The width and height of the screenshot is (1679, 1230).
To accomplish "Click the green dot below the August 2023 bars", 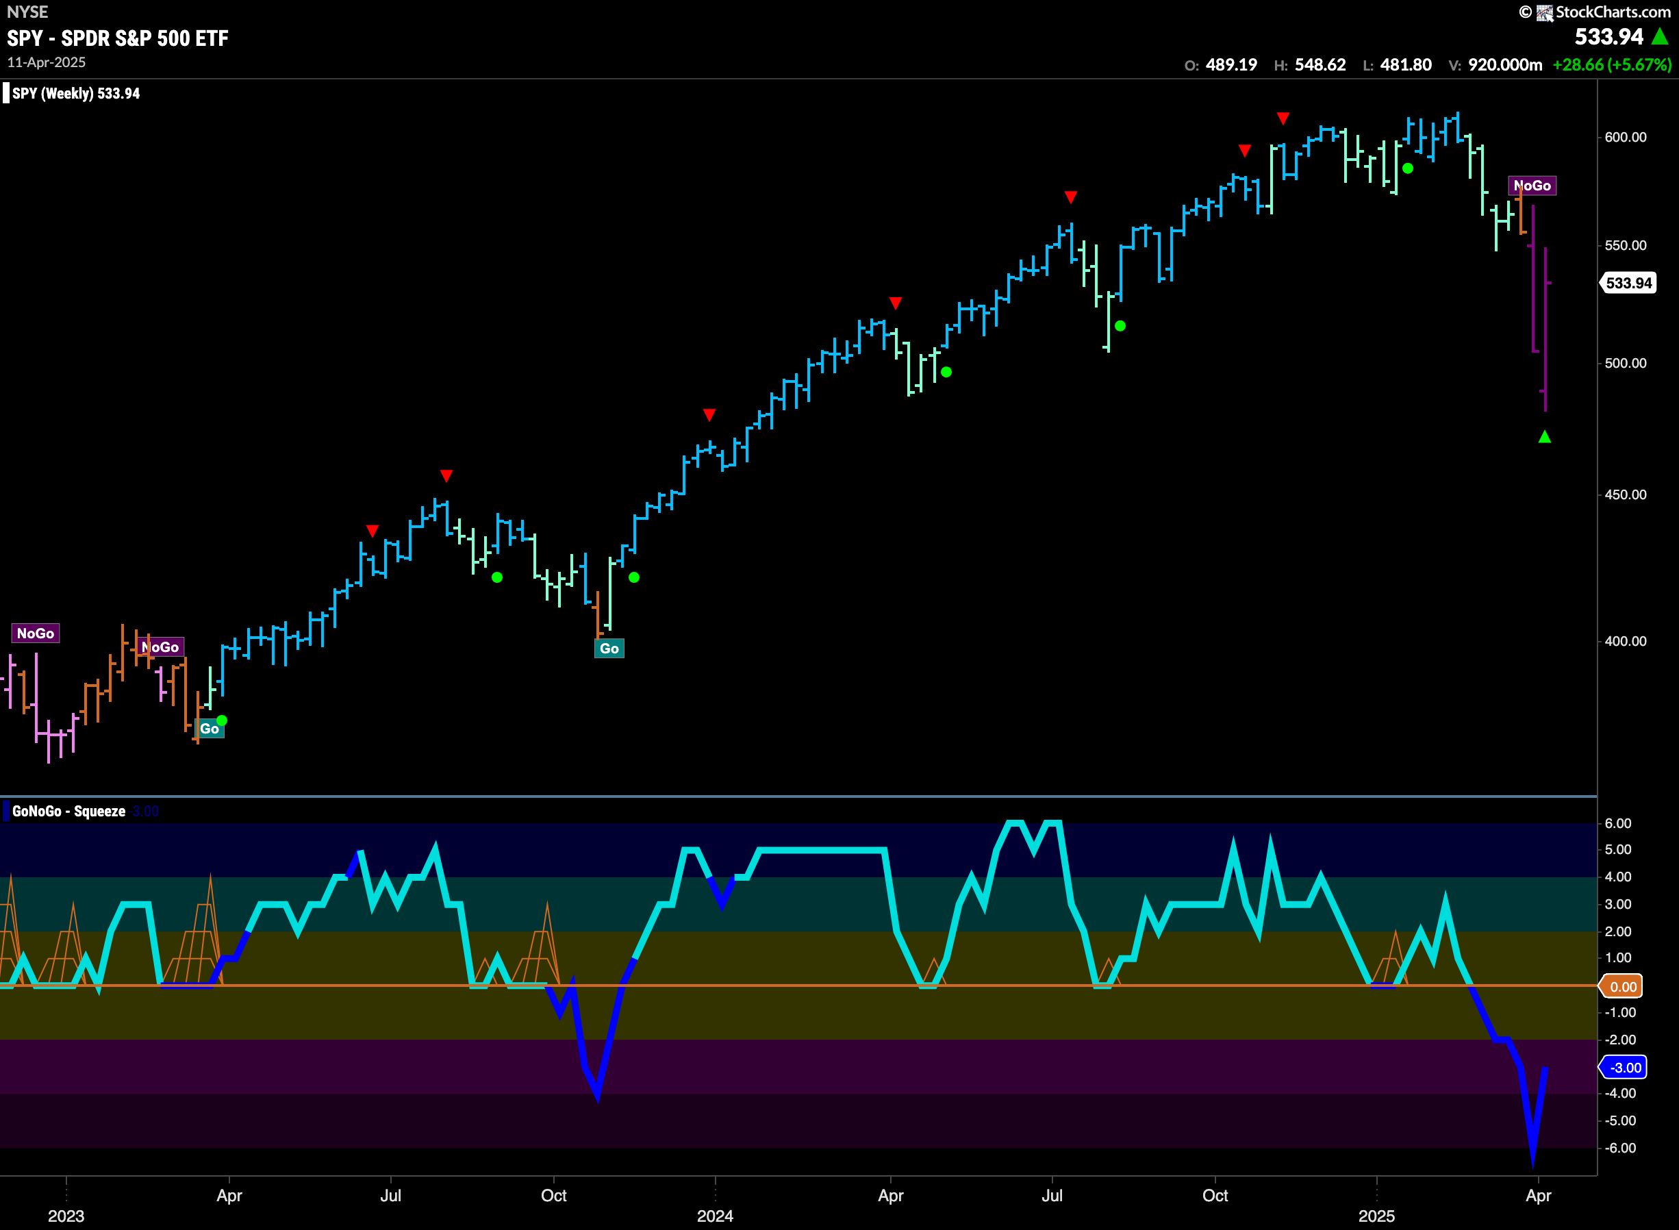I will (497, 577).
